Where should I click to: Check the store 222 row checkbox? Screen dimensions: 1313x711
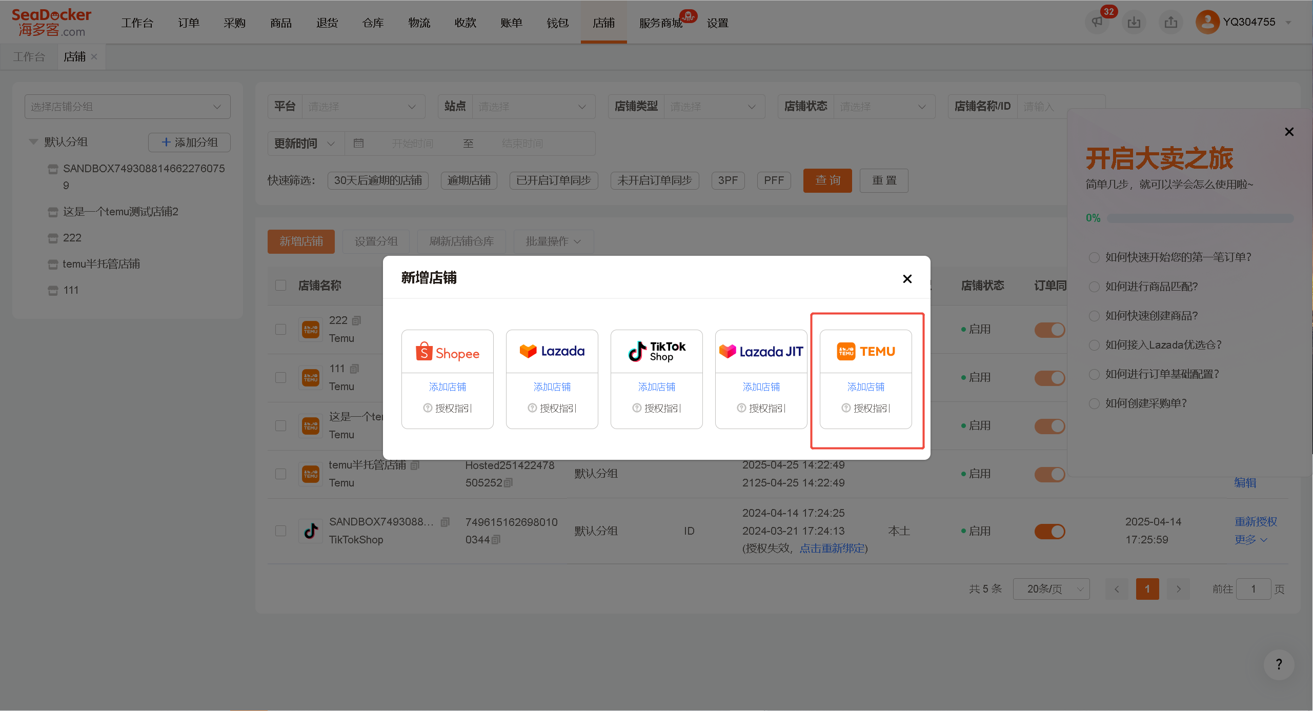click(280, 329)
